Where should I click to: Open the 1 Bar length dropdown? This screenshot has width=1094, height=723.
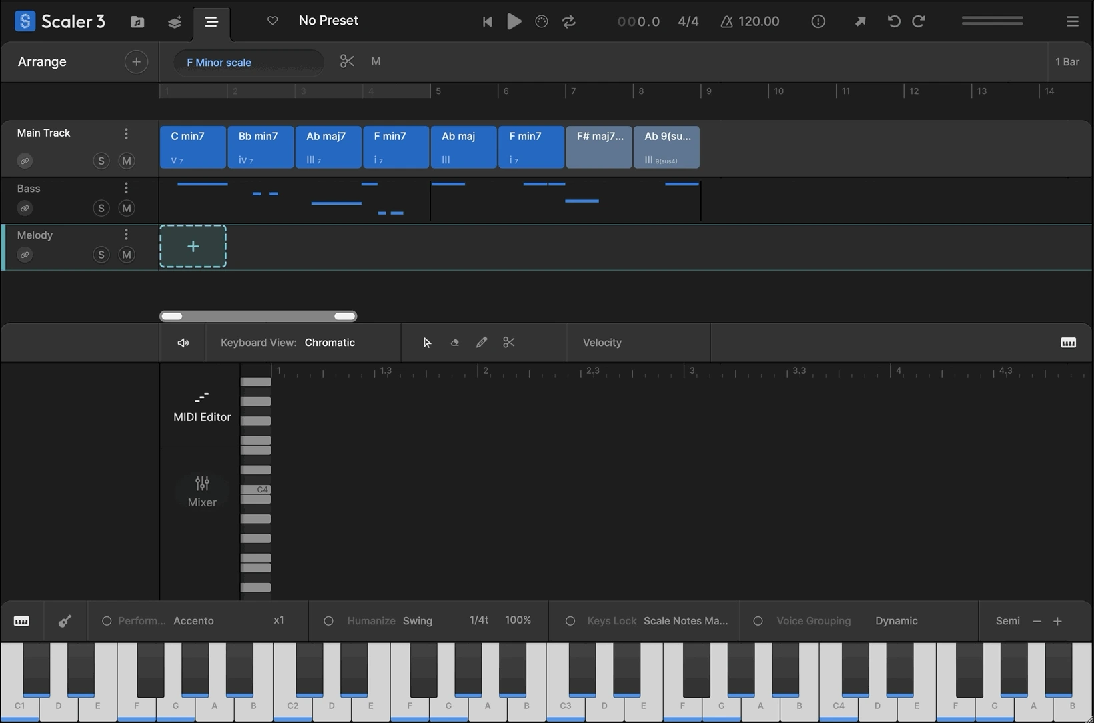point(1067,62)
